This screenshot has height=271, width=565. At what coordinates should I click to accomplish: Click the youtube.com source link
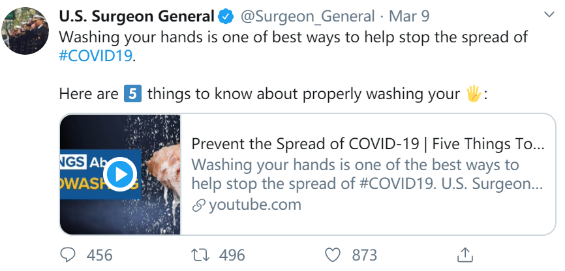point(254,205)
